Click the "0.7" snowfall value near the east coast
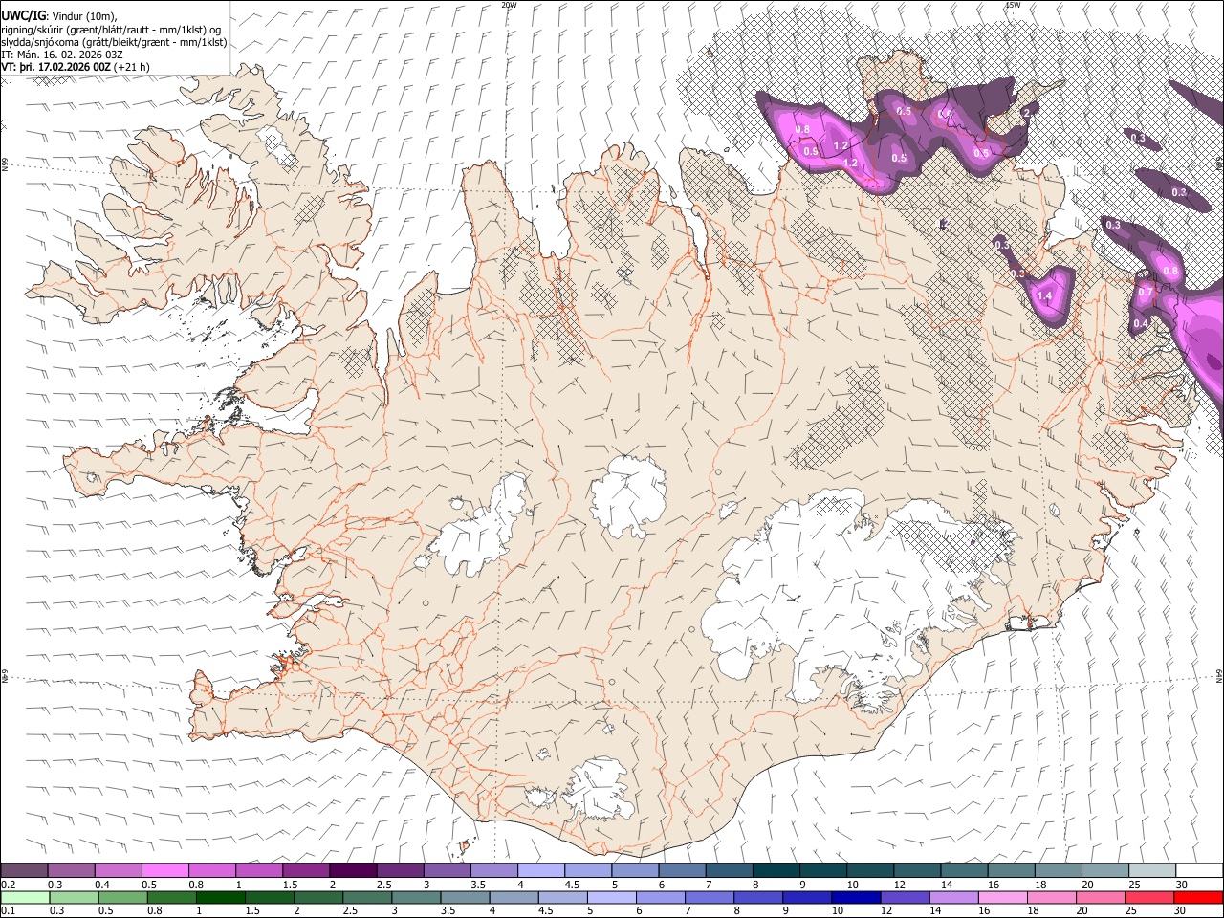Viewport: 1224px width, 918px height. click(1146, 292)
